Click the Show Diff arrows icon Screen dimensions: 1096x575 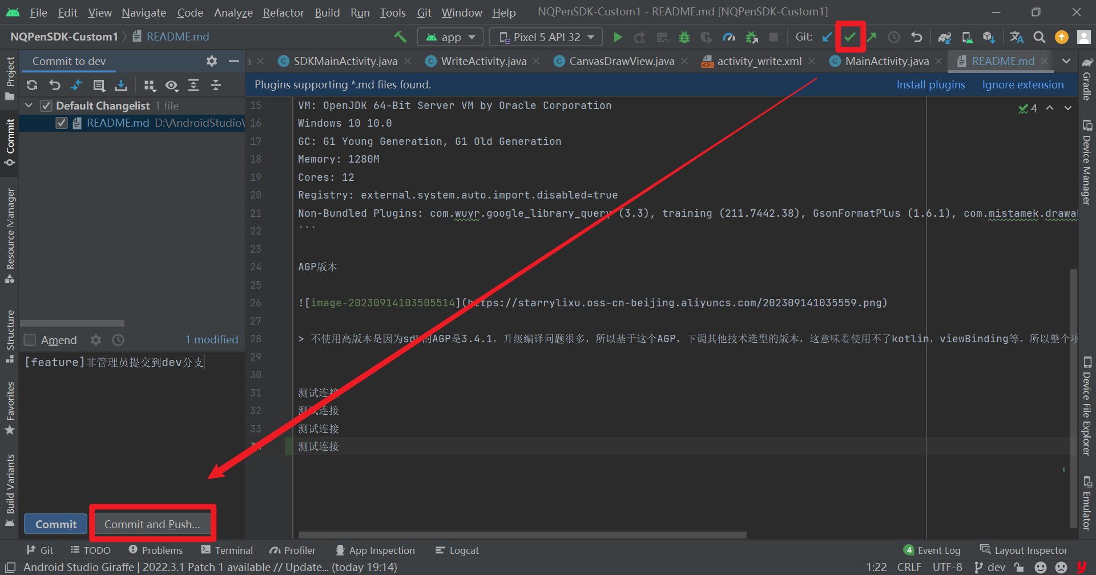pyautogui.click(x=76, y=85)
